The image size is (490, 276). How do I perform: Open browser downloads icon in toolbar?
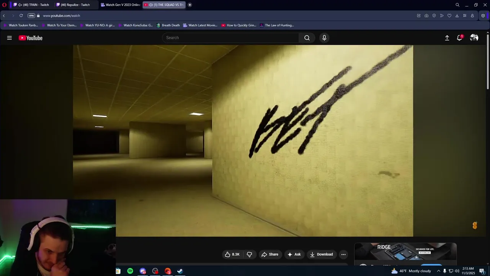[x=457, y=16]
